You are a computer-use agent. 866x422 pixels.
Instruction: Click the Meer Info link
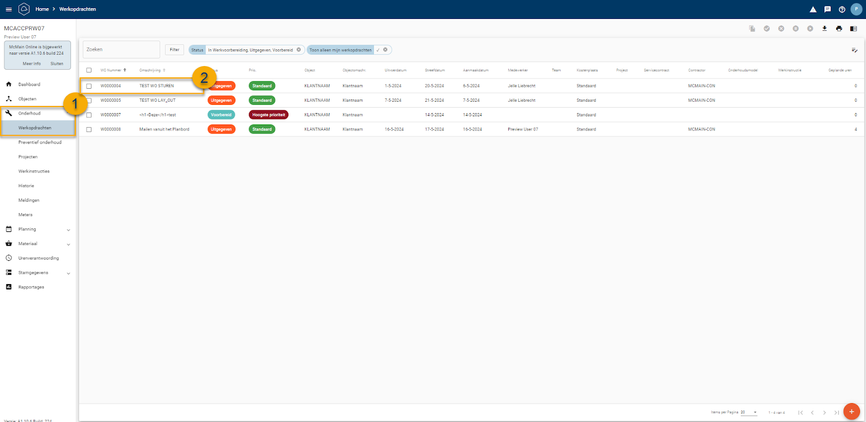31,64
